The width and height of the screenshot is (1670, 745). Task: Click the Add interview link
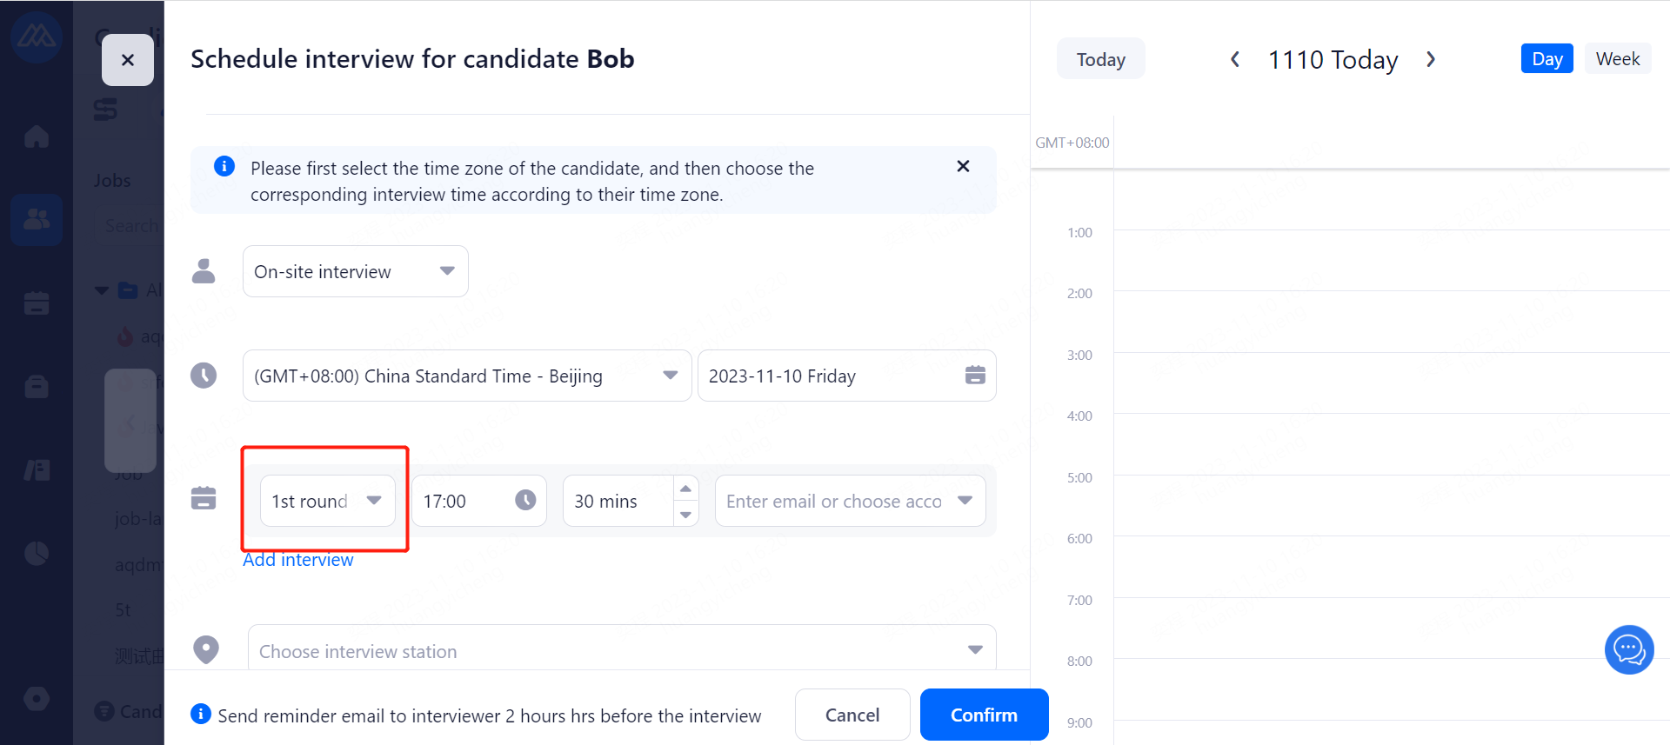click(x=298, y=560)
